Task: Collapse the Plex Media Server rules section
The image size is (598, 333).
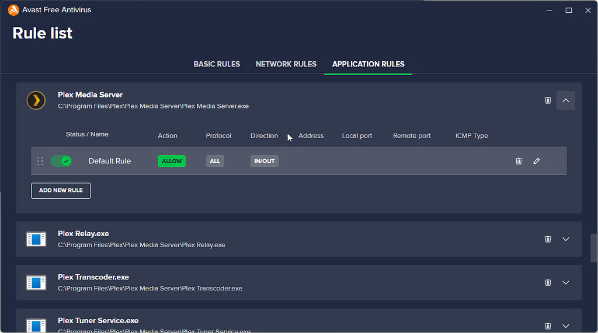Action: [x=565, y=100]
